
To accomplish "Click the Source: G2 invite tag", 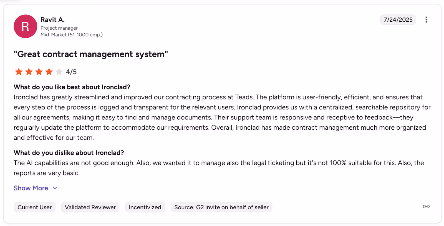I will (221, 207).
